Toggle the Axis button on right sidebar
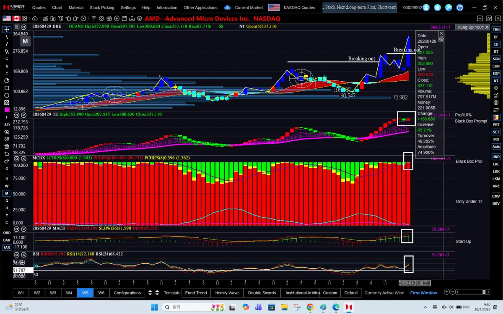Image resolution: width=503 pixels, height=314 pixels. [496, 147]
